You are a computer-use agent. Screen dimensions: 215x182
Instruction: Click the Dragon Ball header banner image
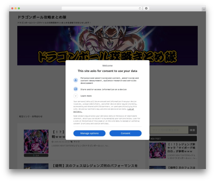[107, 46]
